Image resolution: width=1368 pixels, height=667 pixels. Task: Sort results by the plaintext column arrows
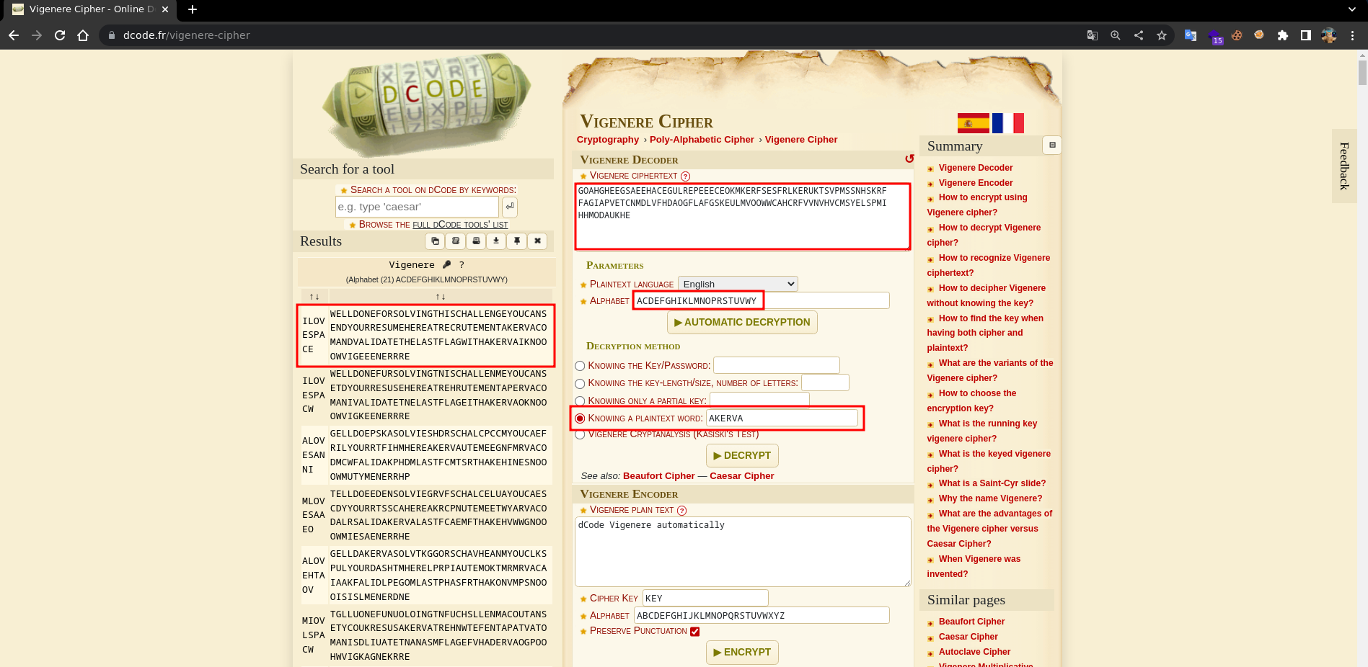coord(441,297)
